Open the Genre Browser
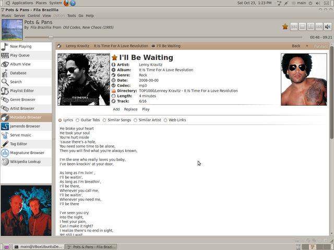This screenshot has width=334, height=250. (x=26, y=99)
